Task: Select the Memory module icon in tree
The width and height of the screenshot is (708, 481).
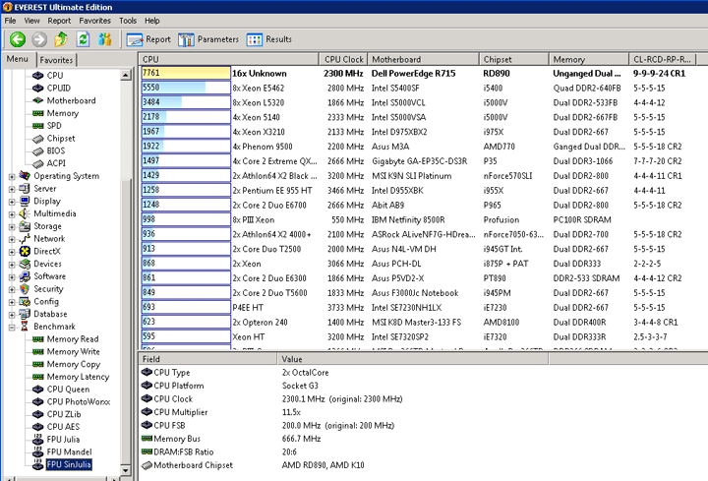Action: (38, 113)
